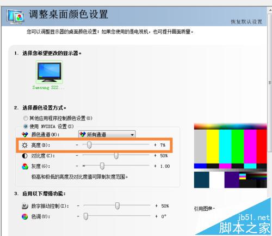This screenshot has height=236, width=272.
Task: Click the minus sign of 数字振动控制 slider
Action: (x=78, y=206)
